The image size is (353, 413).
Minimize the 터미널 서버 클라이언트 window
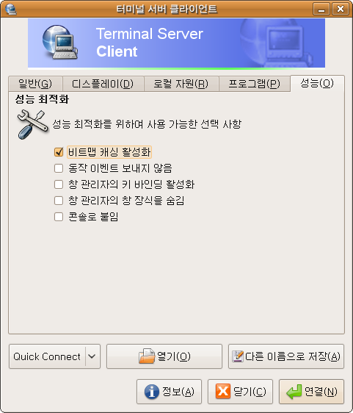coord(321,9)
